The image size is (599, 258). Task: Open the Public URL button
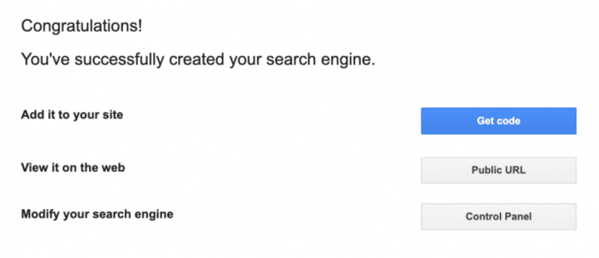(x=499, y=170)
